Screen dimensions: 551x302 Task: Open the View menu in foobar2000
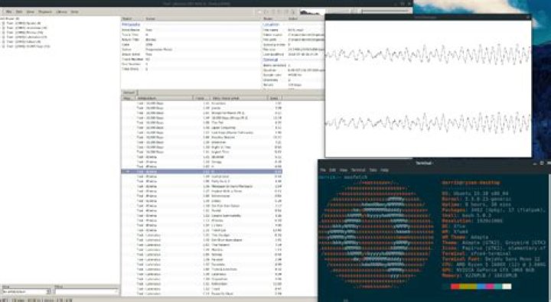[x=31, y=11]
